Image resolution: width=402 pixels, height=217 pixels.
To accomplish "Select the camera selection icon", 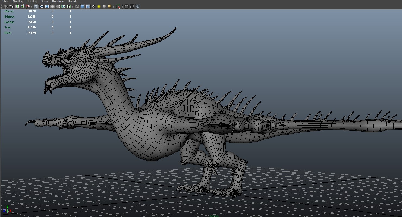I will point(5,7).
